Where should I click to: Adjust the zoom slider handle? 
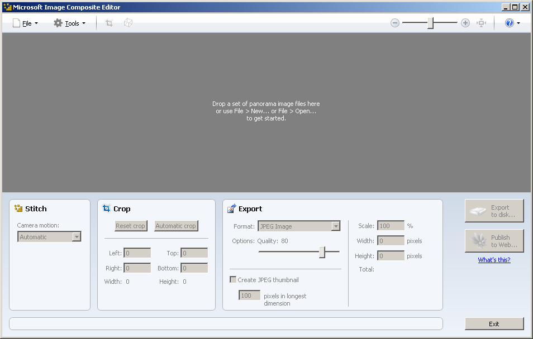tap(430, 23)
